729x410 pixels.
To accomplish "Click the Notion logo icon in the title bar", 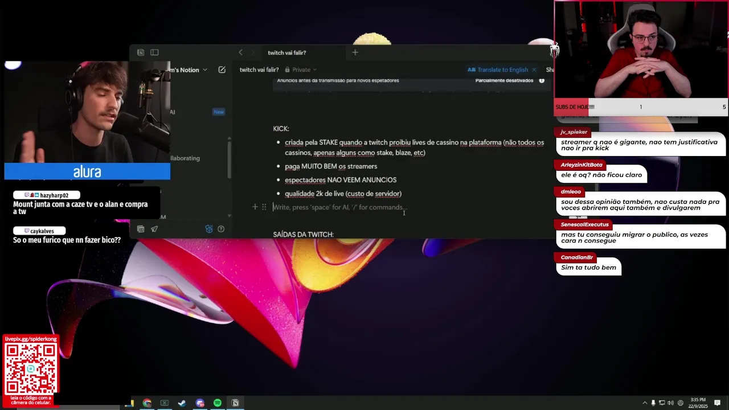I will tap(141, 52).
